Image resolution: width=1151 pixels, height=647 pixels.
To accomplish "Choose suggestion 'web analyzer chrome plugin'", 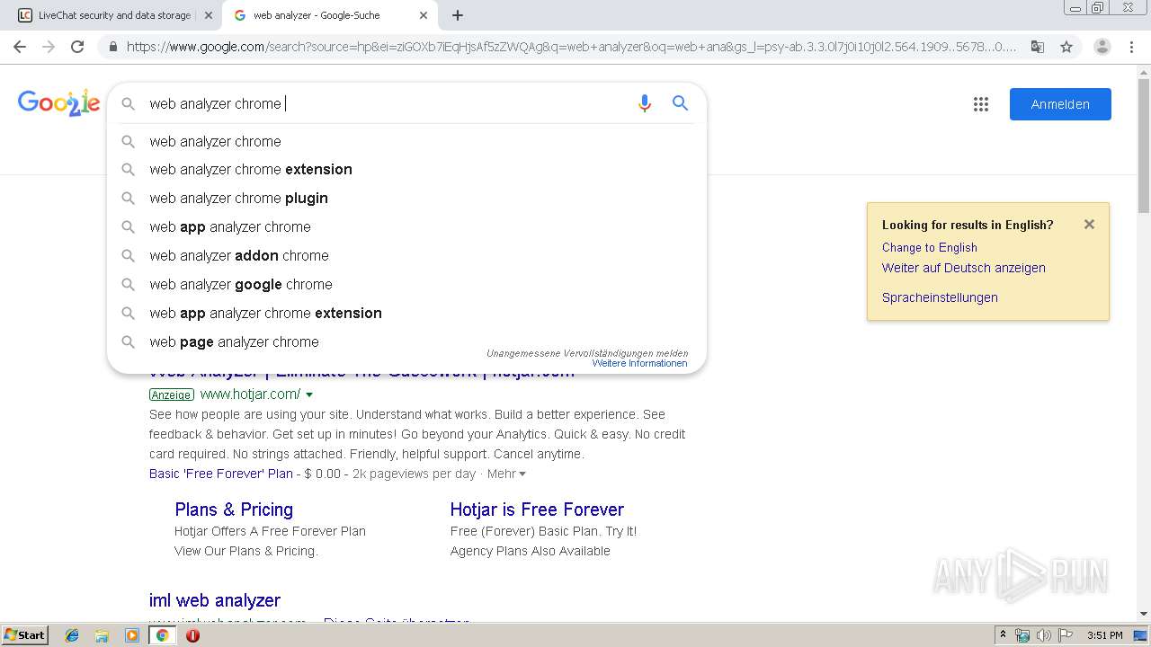I will [x=406, y=198].
